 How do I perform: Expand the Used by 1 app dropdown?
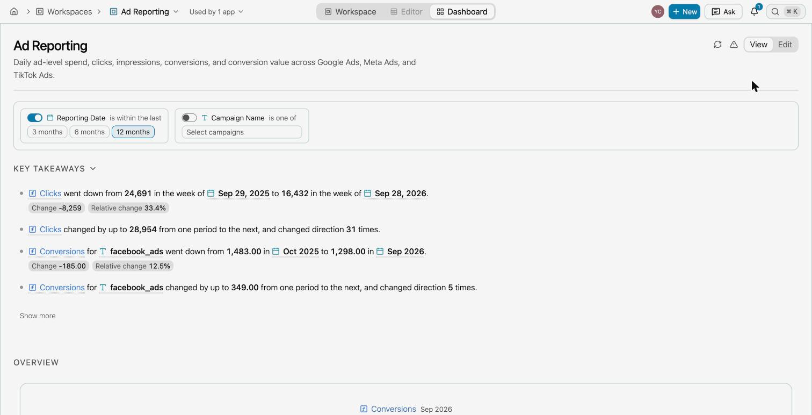(x=216, y=11)
